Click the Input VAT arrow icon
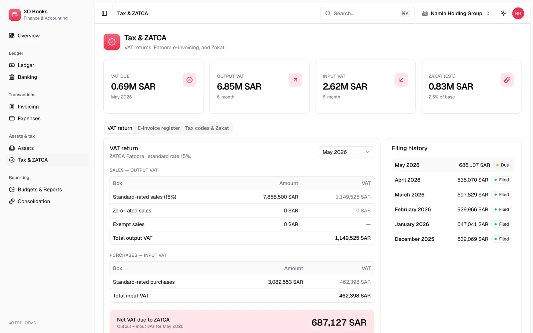The image size is (533, 333). click(x=401, y=80)
